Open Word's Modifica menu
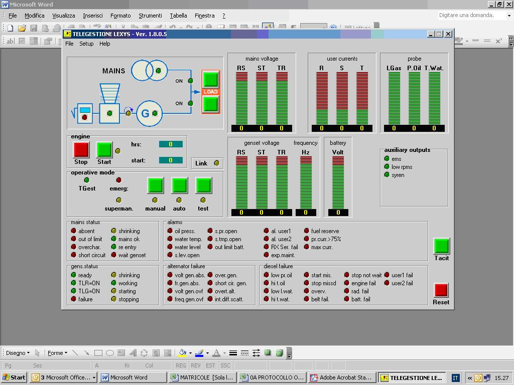The height and width of the screenshot is (385, 514). click(35, 16)
